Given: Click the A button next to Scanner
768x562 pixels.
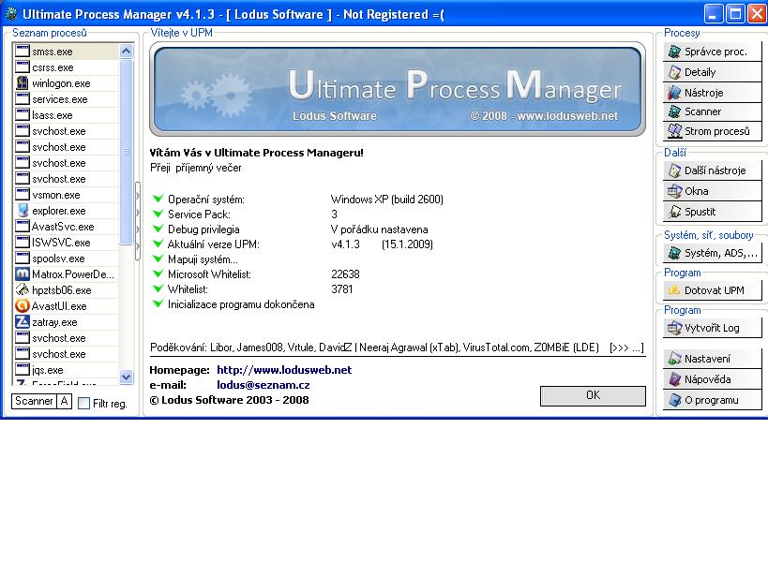Looking at the screenshot, I should pos(64,401).
